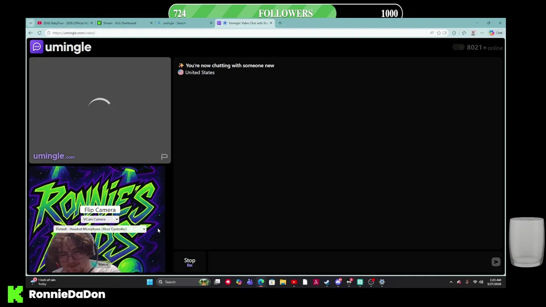Click the Stop button
Viewport: 546px width, 307px height.
click(190, 262)
